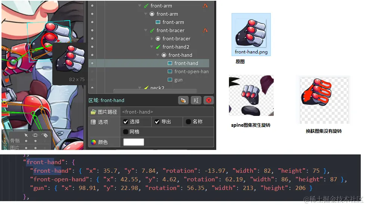Collapse the front-hand2 bone node
This screenshot has width=366, height=206.
pyautogui.click(x=152, y=47)
